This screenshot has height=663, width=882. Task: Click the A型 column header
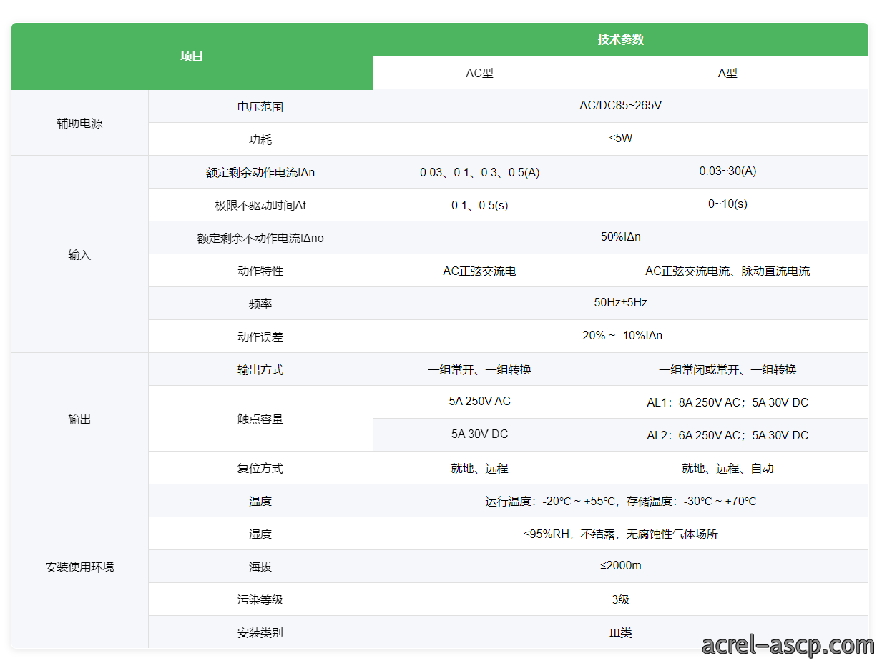click(x=727, y=73)
